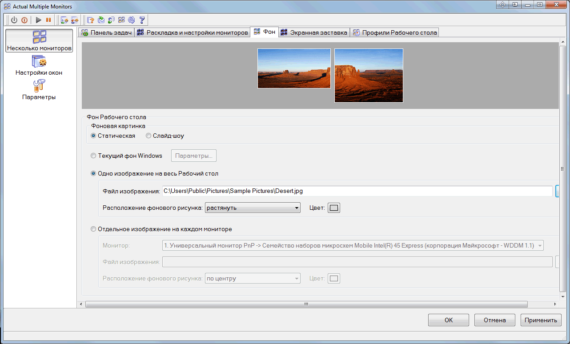Click the empty per-monitor image file field
The image size is (570, 344).
(x=357, y=262)
